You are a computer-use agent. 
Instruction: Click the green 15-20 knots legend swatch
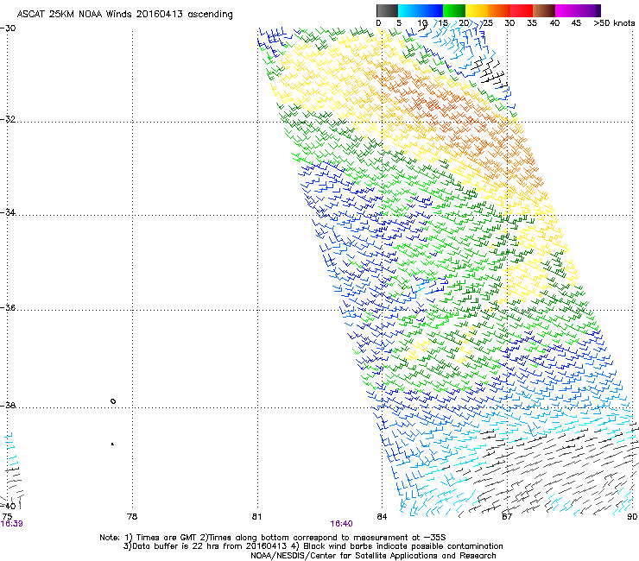coord(454,10)
